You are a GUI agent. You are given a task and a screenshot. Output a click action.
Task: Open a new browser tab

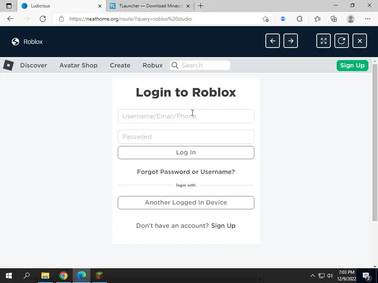(200, 6)
